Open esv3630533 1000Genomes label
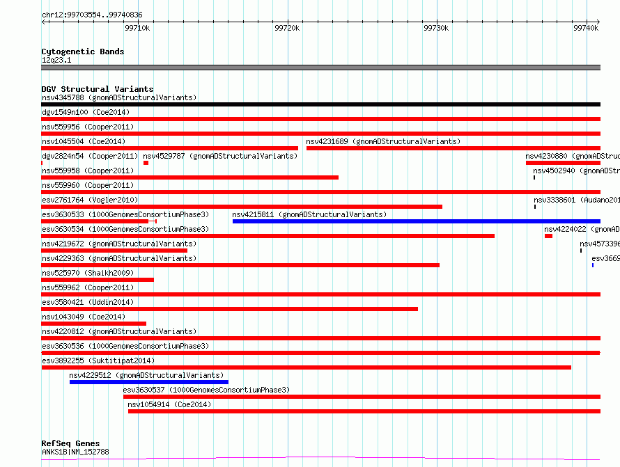This screenshot has height=467, width=620. click(125, 214)
